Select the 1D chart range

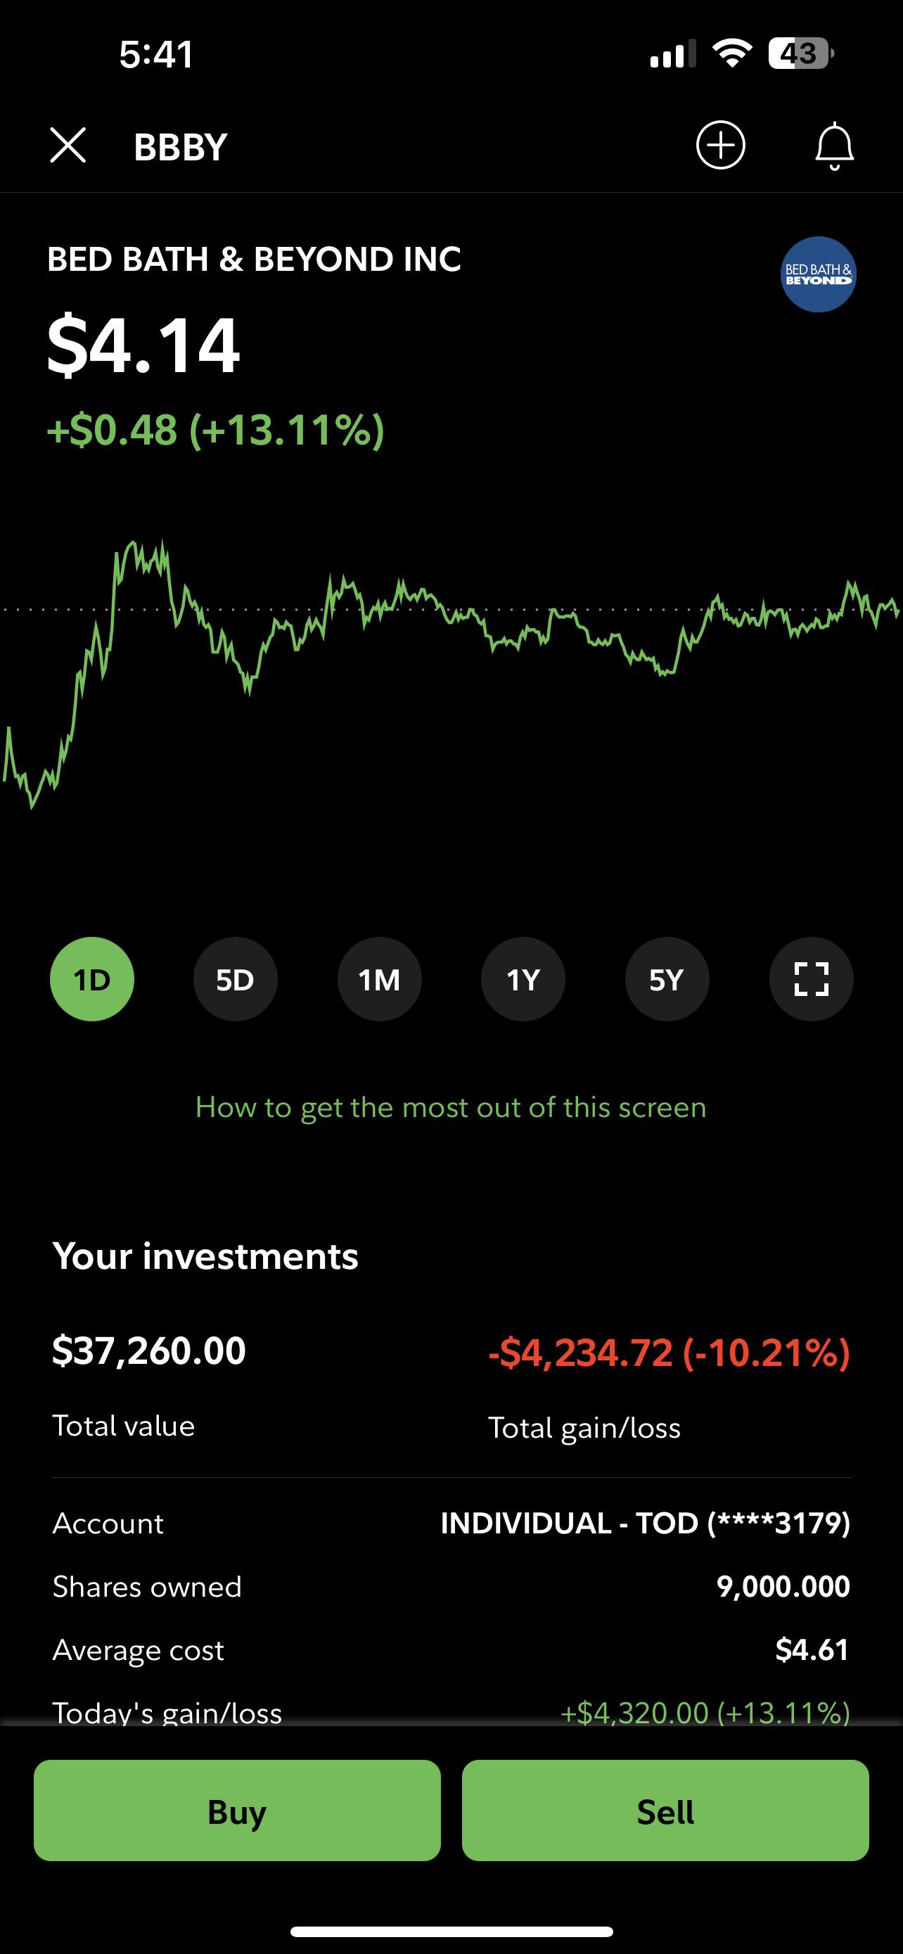(91, 979)
